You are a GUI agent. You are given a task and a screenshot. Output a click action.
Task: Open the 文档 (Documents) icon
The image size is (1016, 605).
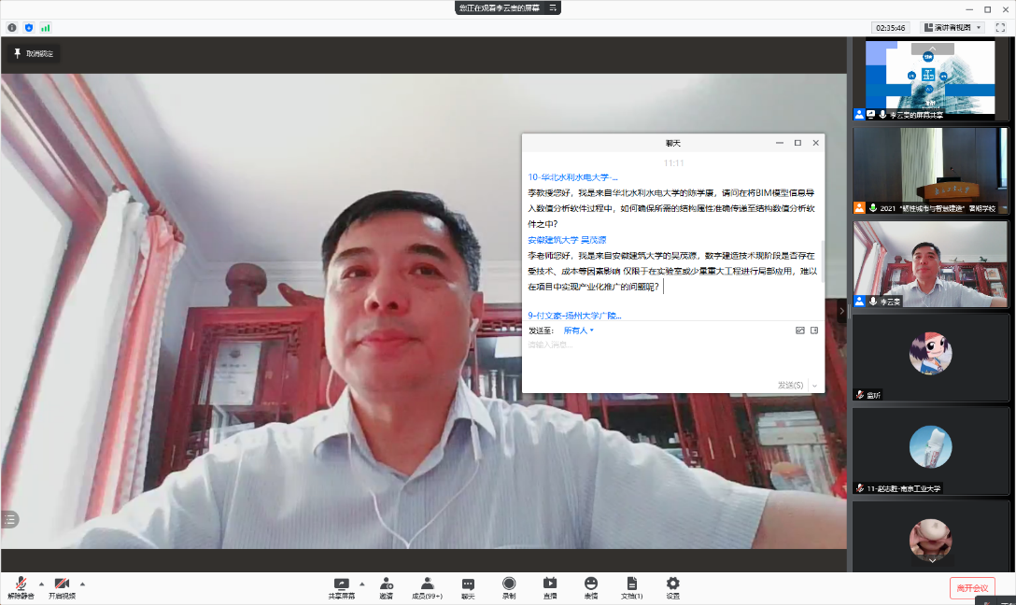632,585
